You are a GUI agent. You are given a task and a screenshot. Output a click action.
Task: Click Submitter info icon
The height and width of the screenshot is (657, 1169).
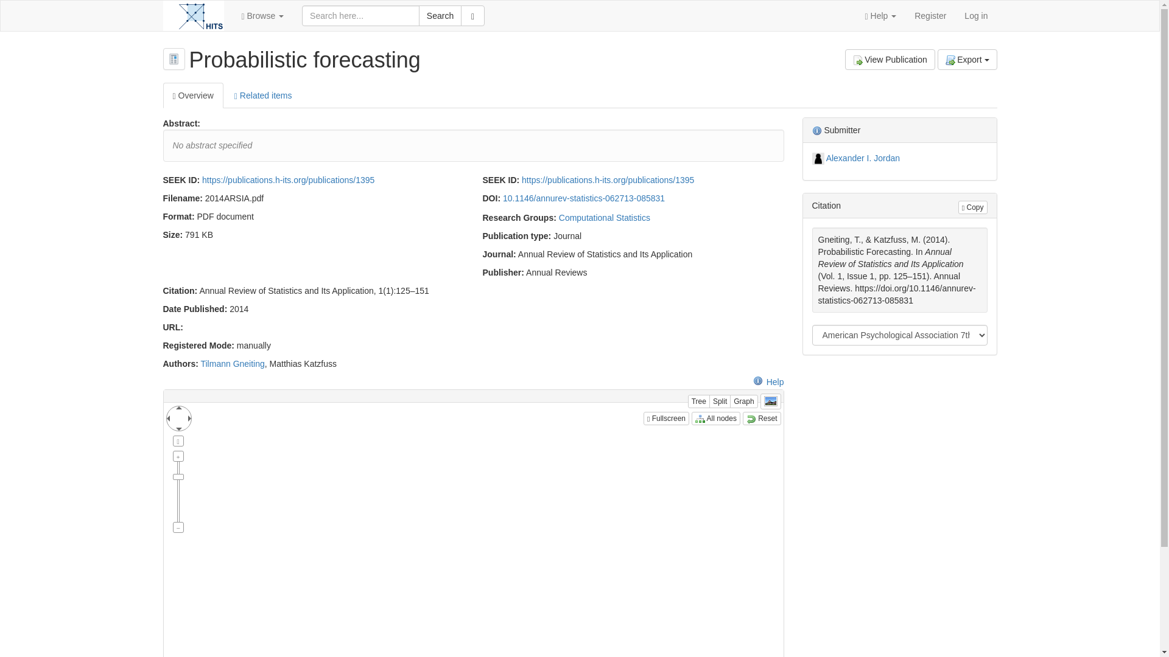(816, 131)
